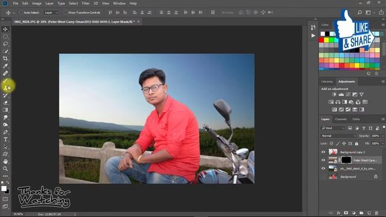
Task: Create a new group folder button
Action: (361, 213)
